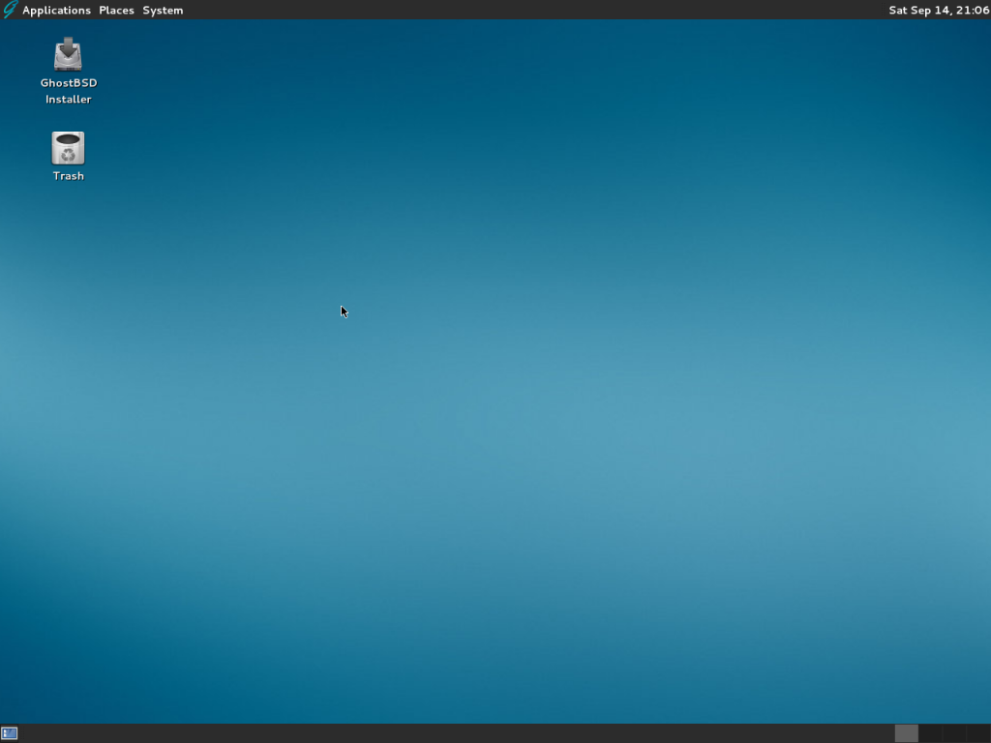The height and width of the screenshot is (743, 991).
Task: Click the "GhostBSD" text under installer icon
Action: 68,83
